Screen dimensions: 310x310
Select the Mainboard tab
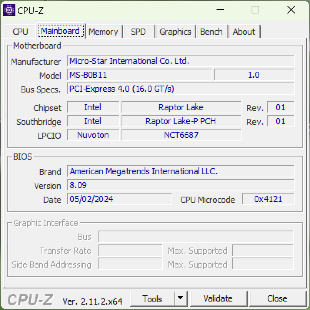[60, 31]
